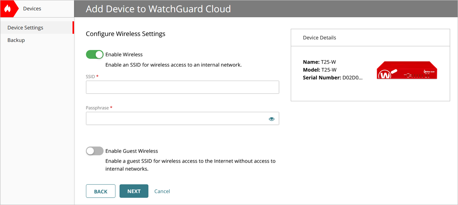Click the Cancel link
The image size is (458, 205).
coord(162,191)
